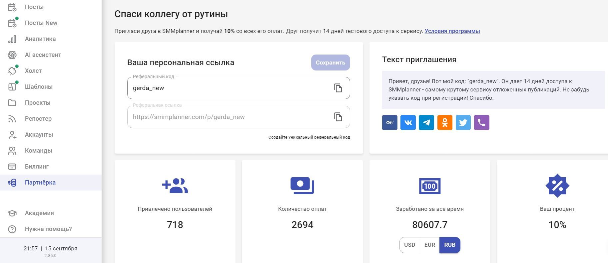Click Создайте уникальный реферальный код hint

pos(309,137)
